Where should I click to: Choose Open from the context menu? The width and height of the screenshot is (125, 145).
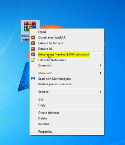[67, 32]
